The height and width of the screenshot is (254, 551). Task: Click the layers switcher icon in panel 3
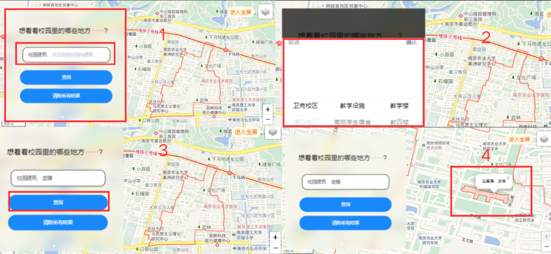click(272, 132)
